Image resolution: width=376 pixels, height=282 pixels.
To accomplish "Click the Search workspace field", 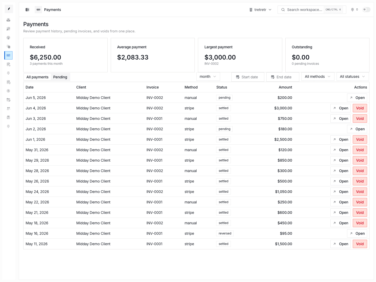I will (x=312, y=10).
